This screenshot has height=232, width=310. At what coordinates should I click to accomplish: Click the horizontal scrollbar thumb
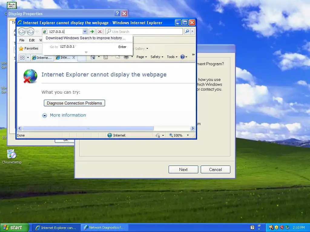(x=88, y=128)
